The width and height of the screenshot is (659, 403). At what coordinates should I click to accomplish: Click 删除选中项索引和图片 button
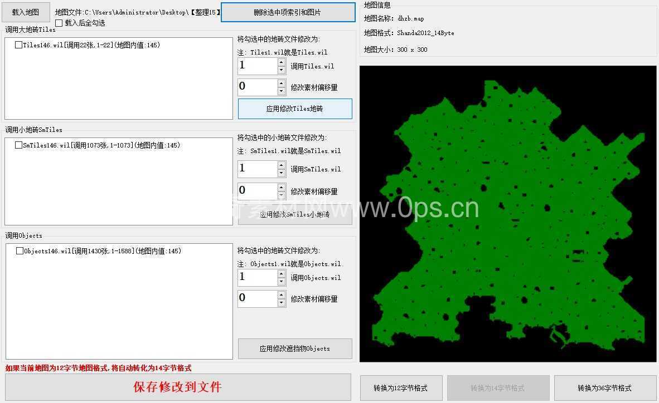288,12
